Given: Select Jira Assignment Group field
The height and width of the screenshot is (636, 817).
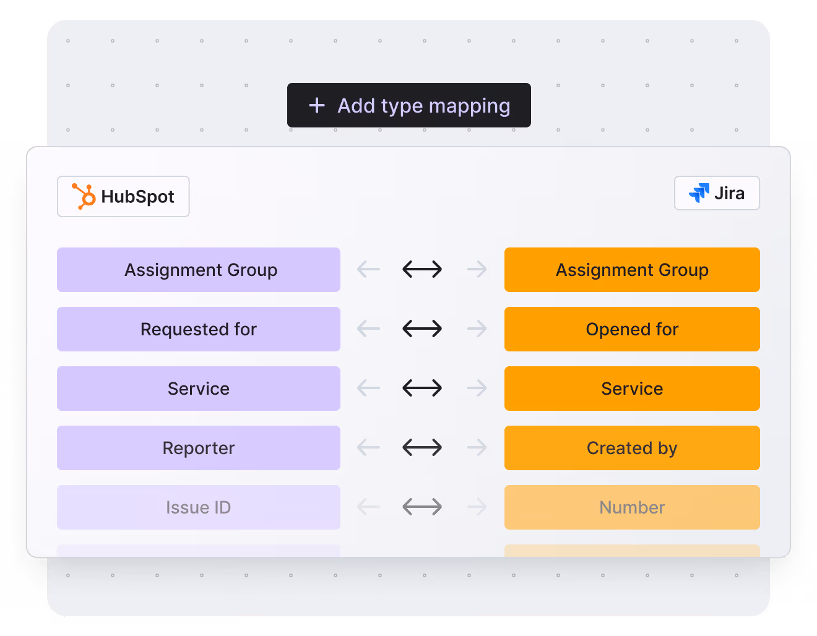Looking at the screenshot, I should tap(632, 270).
